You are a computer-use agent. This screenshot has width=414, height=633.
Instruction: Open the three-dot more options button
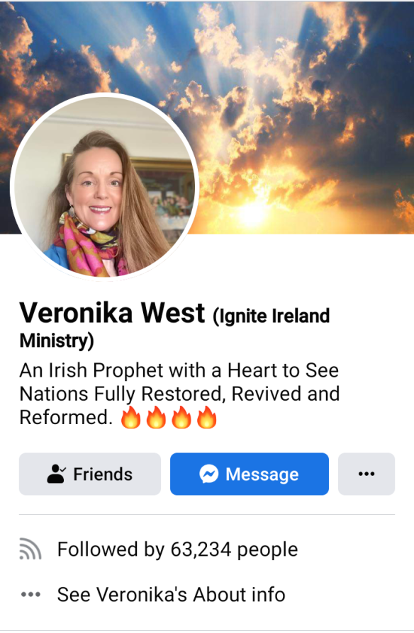[x=367, y=474]
